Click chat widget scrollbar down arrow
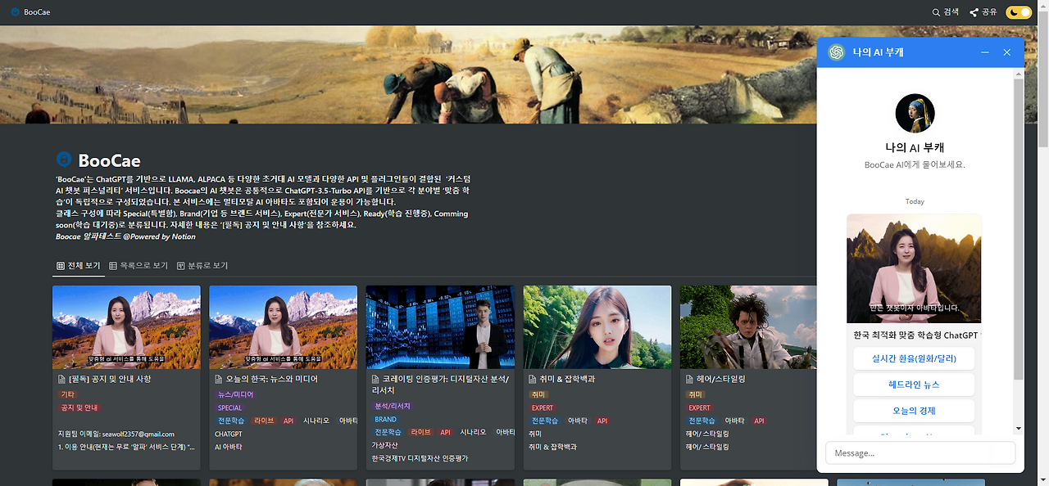 click(x=1019, y=428)
